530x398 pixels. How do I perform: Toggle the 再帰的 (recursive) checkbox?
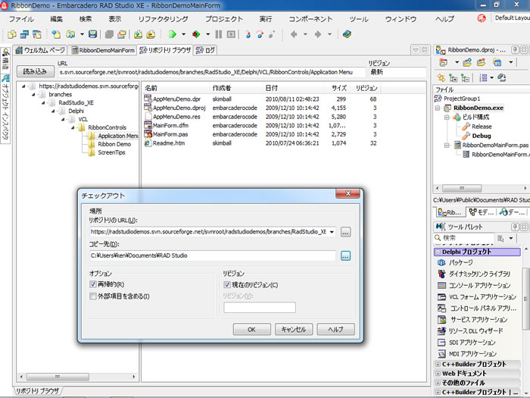pyautogui.click(x=93, y=285)
